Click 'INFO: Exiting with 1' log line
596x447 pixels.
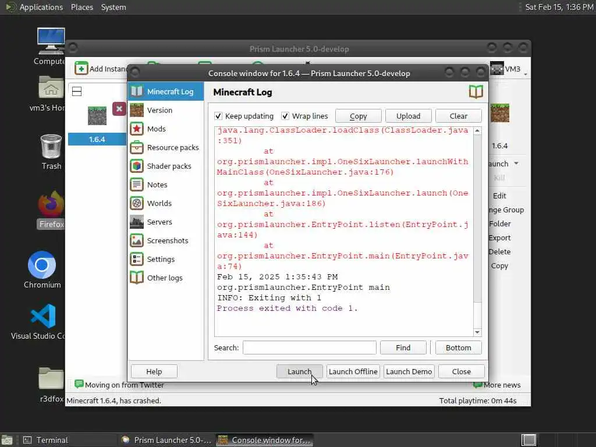pyautogui.click(x=269, y=297)
